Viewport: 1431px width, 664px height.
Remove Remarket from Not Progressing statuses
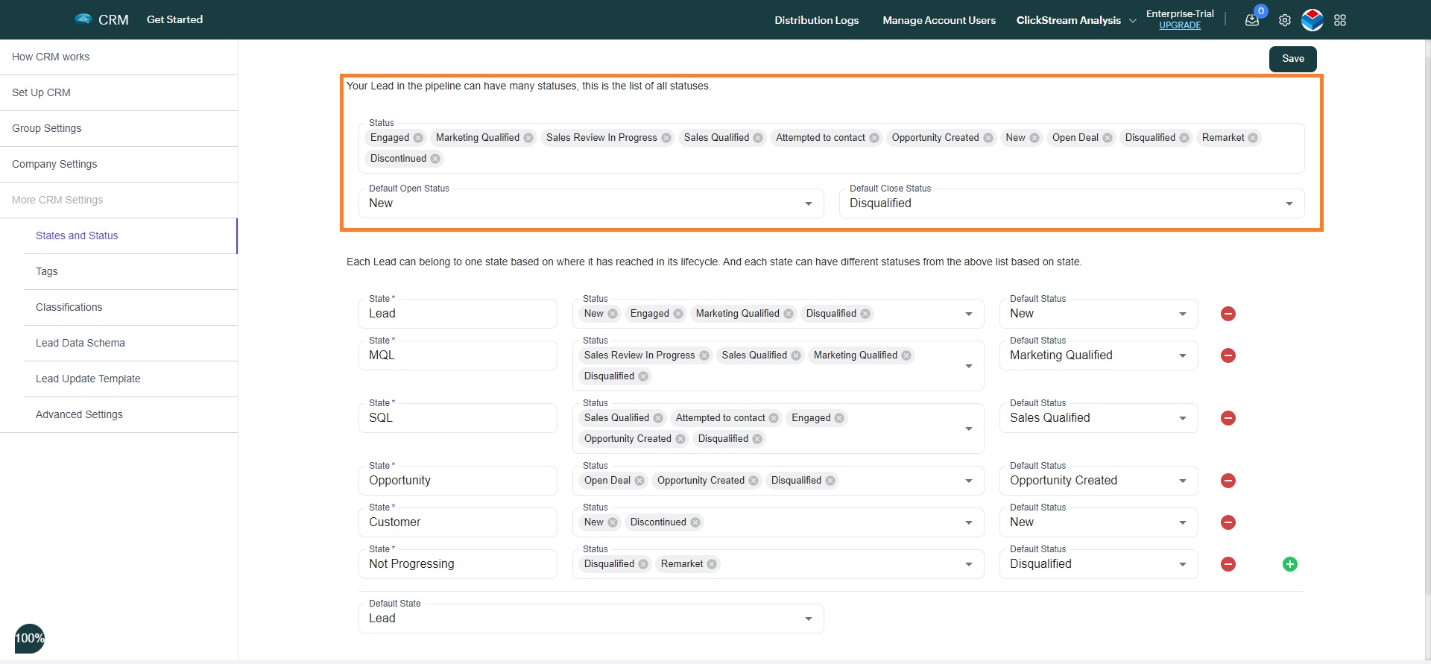point(712,564)
